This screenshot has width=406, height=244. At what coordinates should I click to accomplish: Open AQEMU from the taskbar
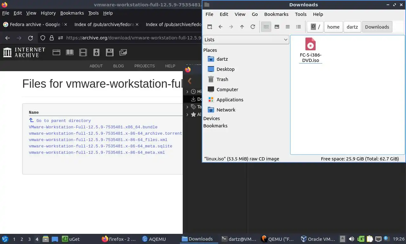pyautogui.click(x=154, y=239)
